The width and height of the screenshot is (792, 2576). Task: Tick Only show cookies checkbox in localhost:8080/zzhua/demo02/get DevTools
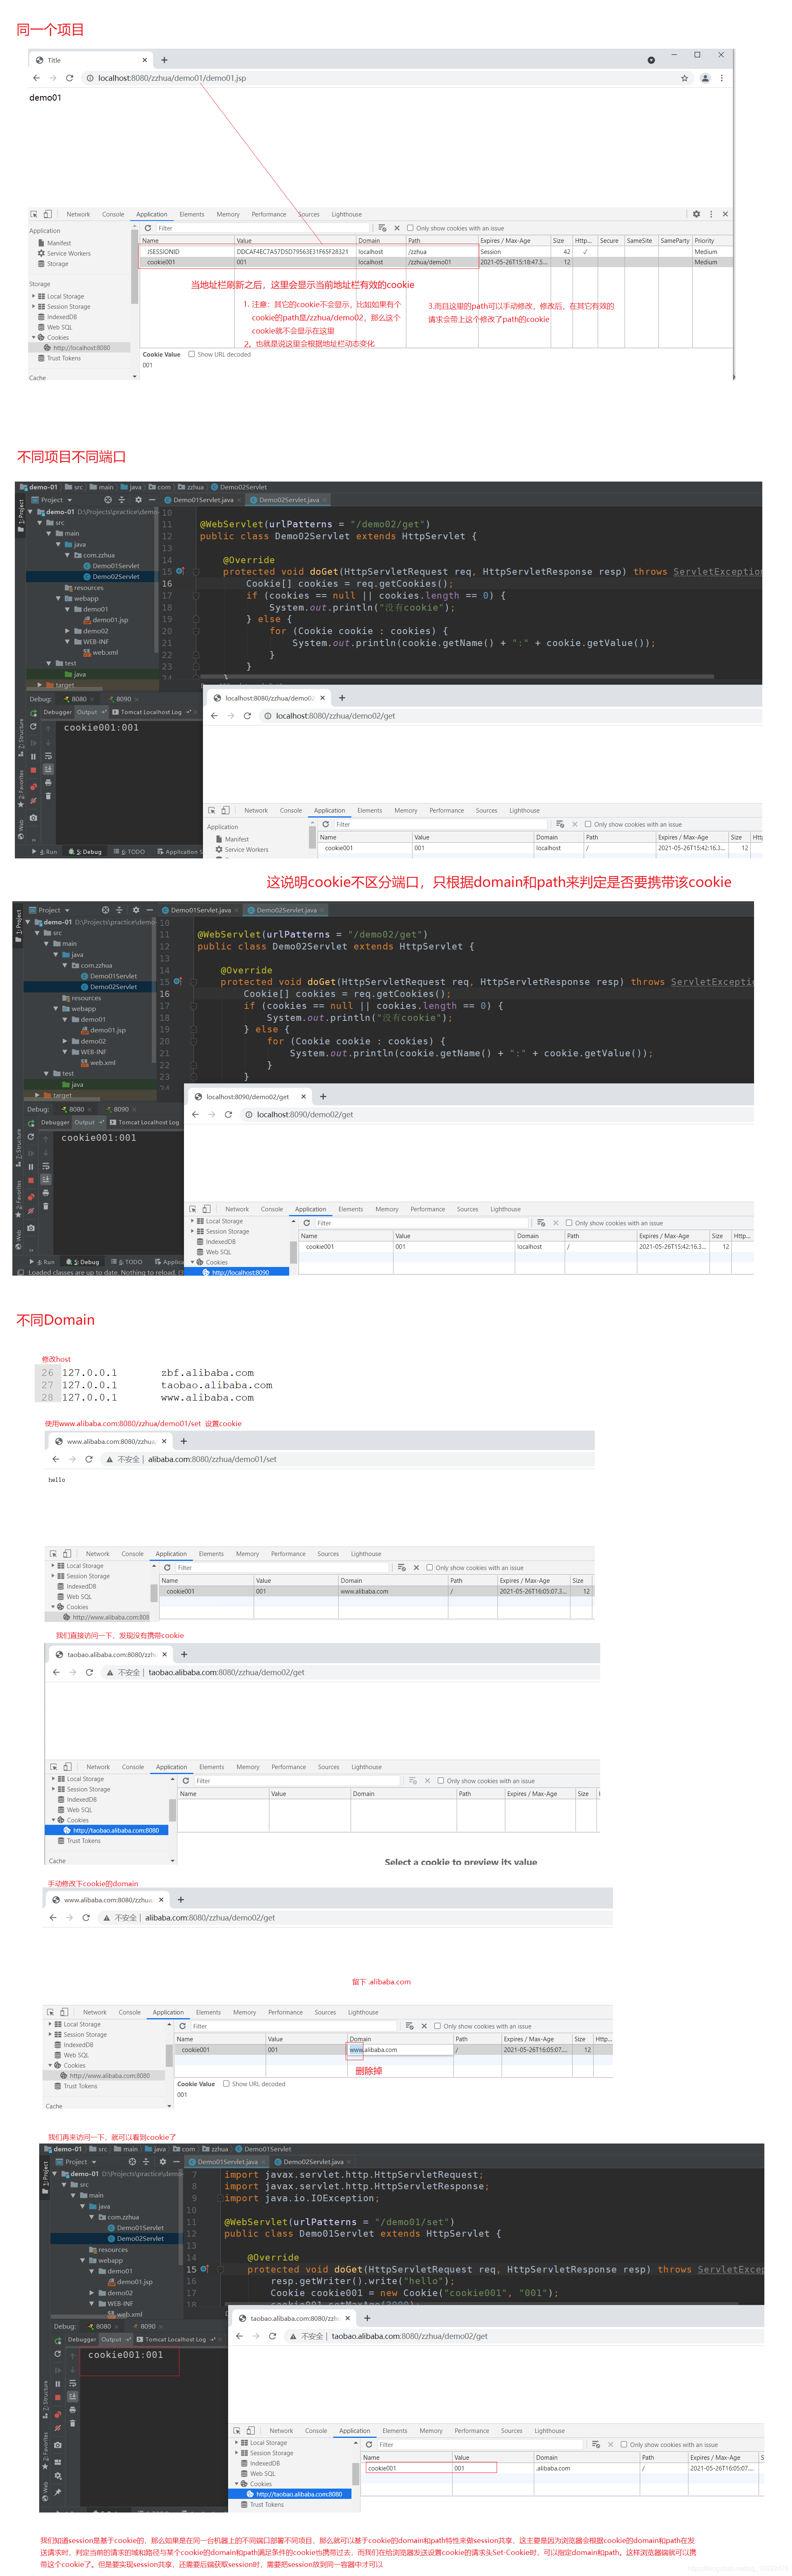pos(588,824)
